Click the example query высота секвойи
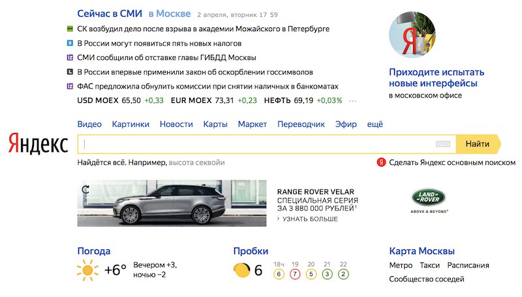The height and width of the screenshot is (297, 522). [x=197, y=163]
